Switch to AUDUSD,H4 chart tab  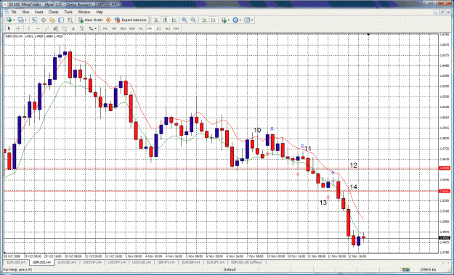(67, 262)
